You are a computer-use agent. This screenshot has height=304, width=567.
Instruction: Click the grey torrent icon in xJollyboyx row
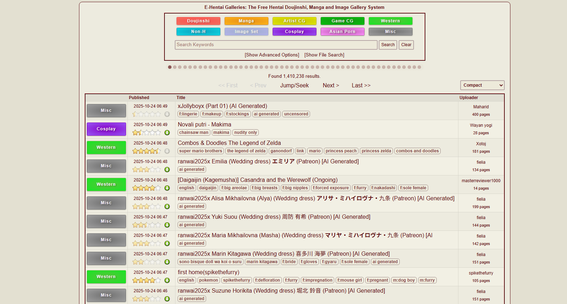167,114
